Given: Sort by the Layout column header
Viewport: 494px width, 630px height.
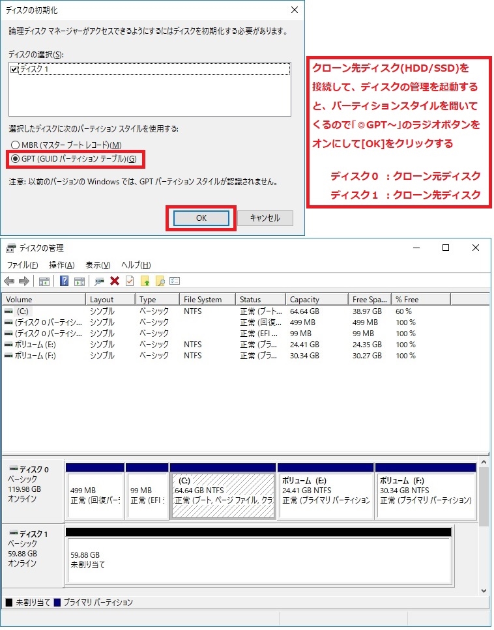Looking at the screenshot, I should (x=110, y=299).
